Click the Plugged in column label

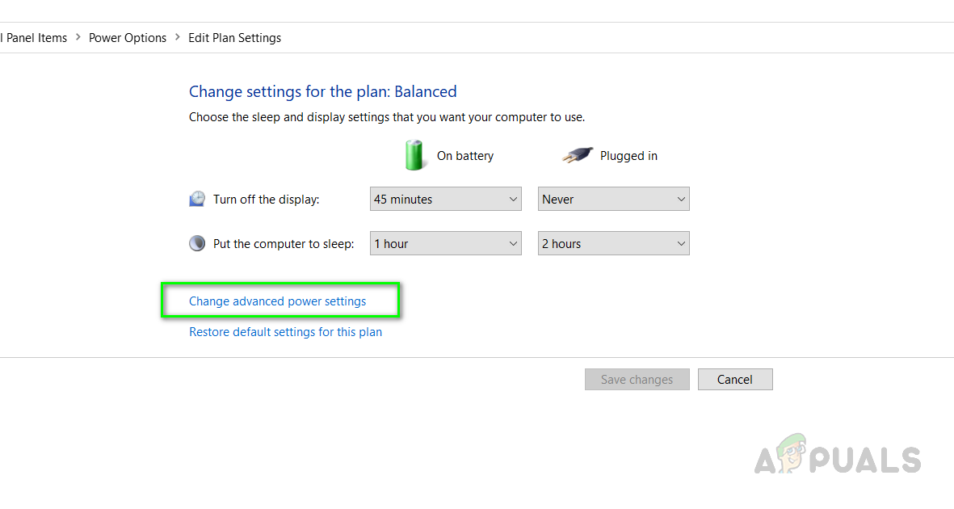628,156
